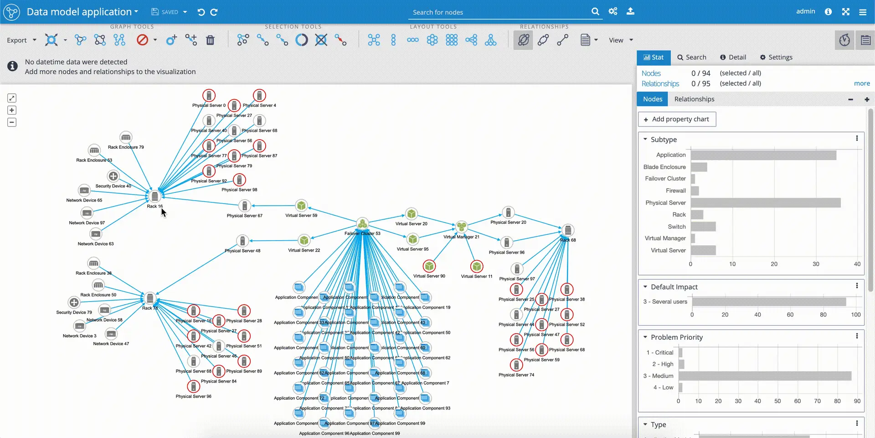Open the Settings tab in side panel
Viewport: 875px width, 438px height.
[776, 57]
